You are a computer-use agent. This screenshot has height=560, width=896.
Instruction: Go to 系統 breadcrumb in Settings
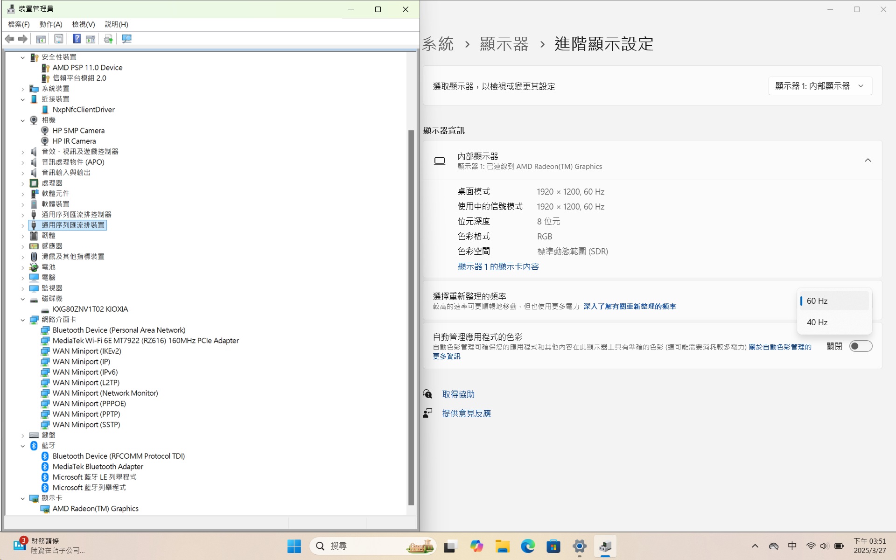coord(438,44)
